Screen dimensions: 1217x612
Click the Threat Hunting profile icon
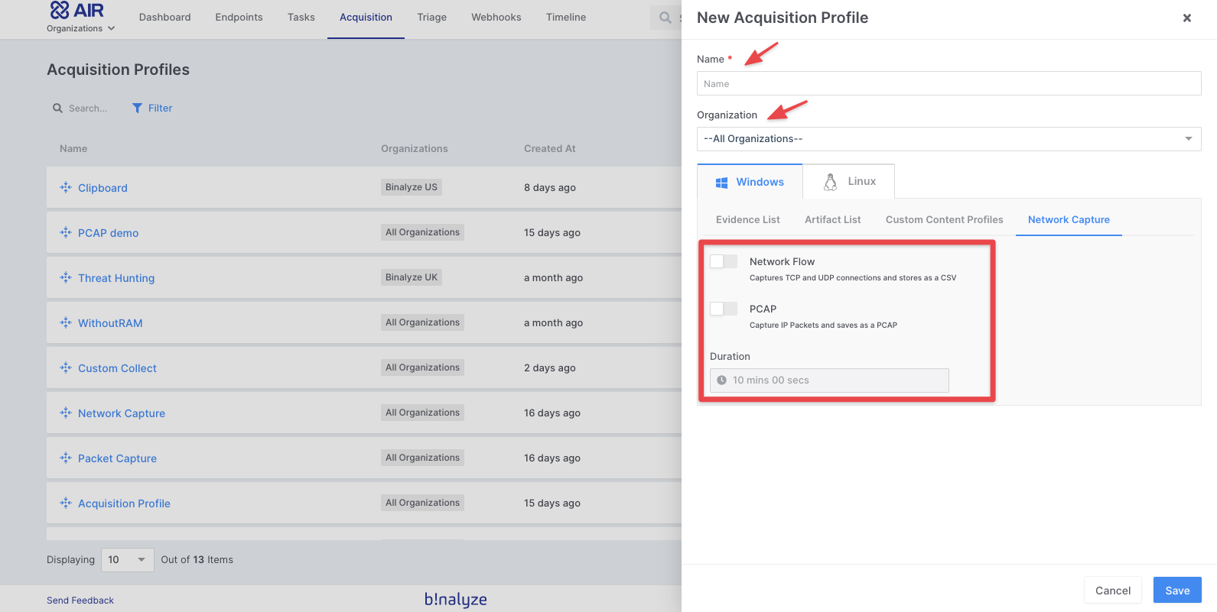[66, 278]
